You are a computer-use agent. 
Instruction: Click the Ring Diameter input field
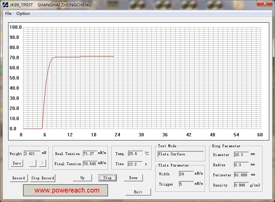(241, 155)
